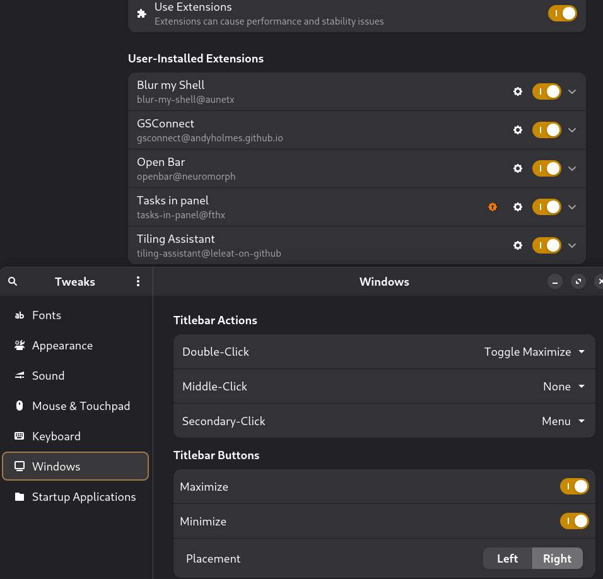Set titlebar button placement to Left
The width and height of the screenshot is (603, 579).
[507, 558]
